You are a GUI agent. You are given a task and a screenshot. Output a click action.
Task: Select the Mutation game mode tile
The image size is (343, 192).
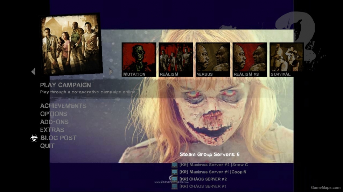[x=139, y=60]
